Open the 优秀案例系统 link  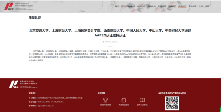click(124, 105)
